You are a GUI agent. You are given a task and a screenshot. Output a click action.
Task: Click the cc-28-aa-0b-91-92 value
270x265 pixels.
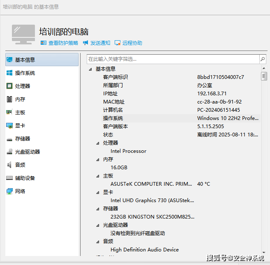coord(219,102)
